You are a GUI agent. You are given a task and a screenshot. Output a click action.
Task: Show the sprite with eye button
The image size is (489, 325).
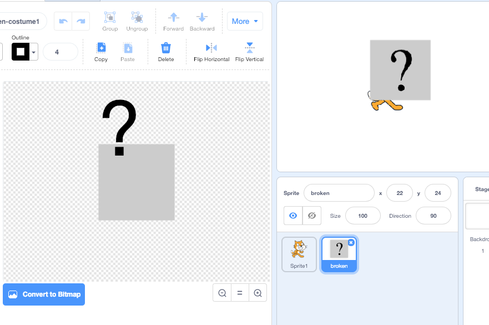tap(293, 216)
